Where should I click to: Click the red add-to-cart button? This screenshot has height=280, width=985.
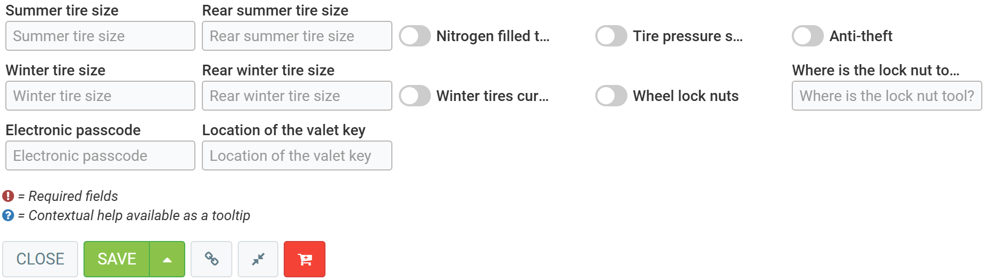click(305, 259)
